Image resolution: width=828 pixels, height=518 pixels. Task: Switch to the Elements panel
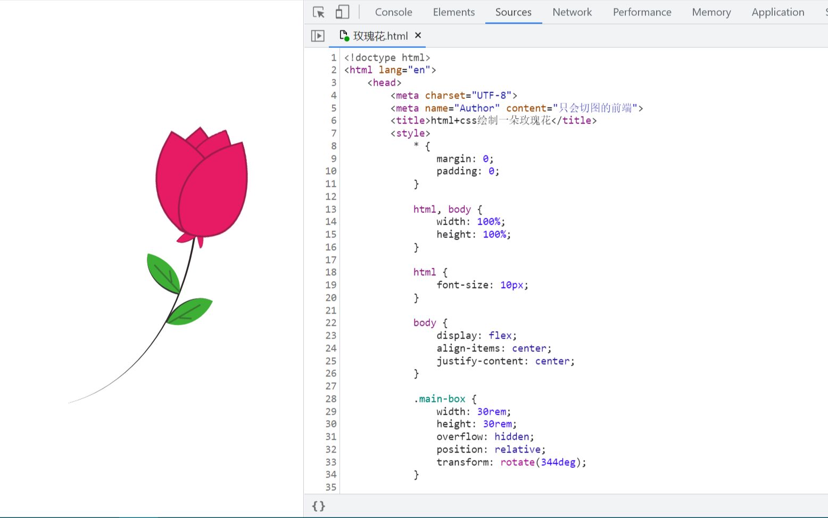(x=453, y=12)
